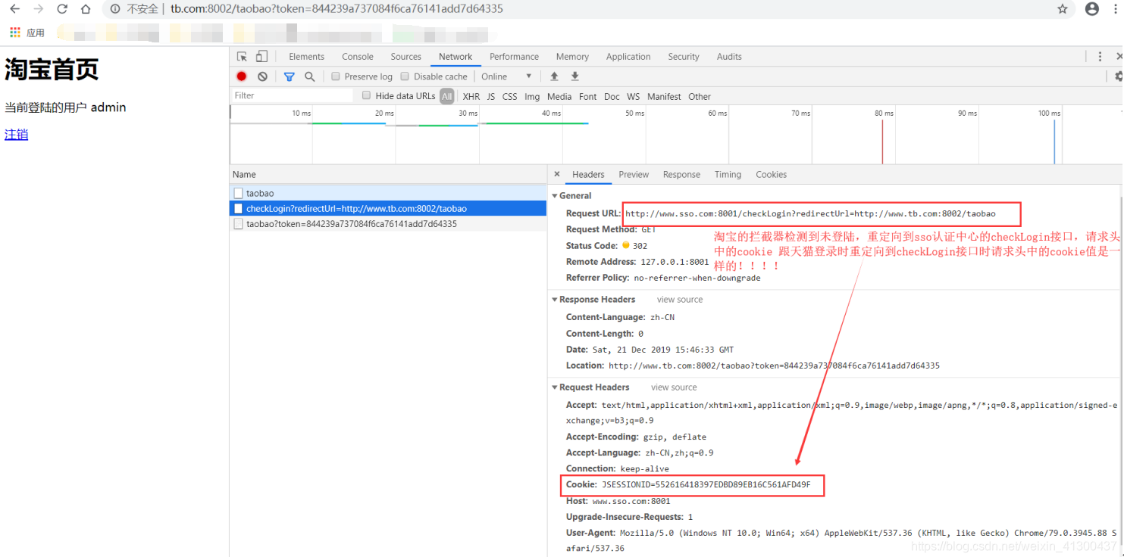Switch to the Sources tab
The height and width of the screenshot is (560, 1124).
(406, 57)
